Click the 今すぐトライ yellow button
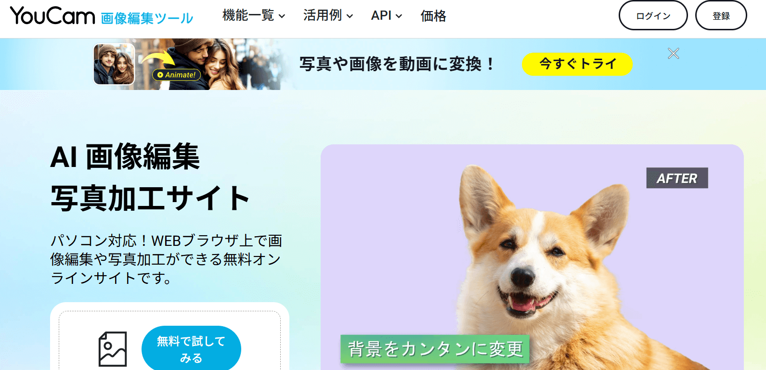 click(x=577, y=64)
